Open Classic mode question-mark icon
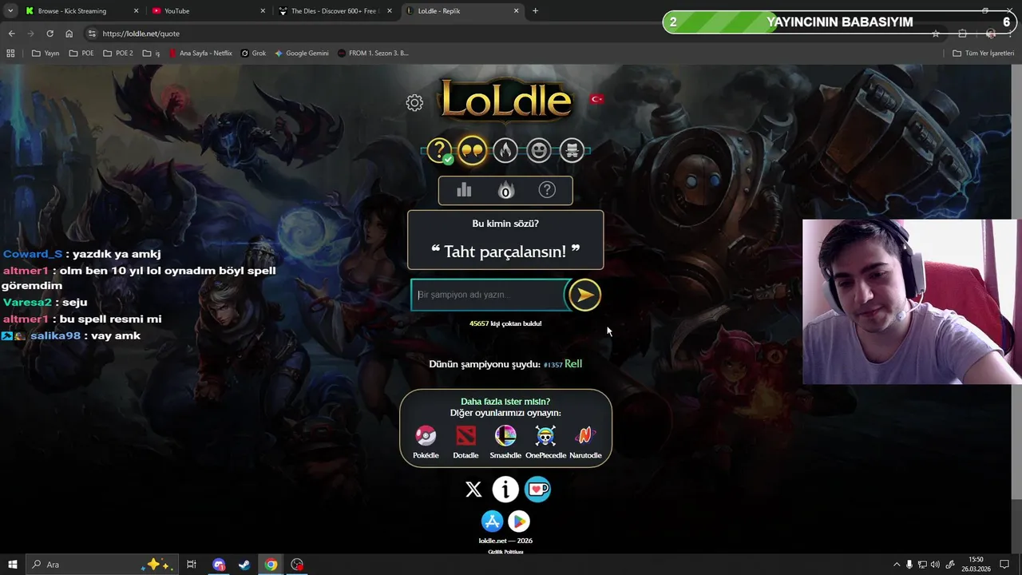The width and height of the screenshot is (1022, 575). point(439,150)
